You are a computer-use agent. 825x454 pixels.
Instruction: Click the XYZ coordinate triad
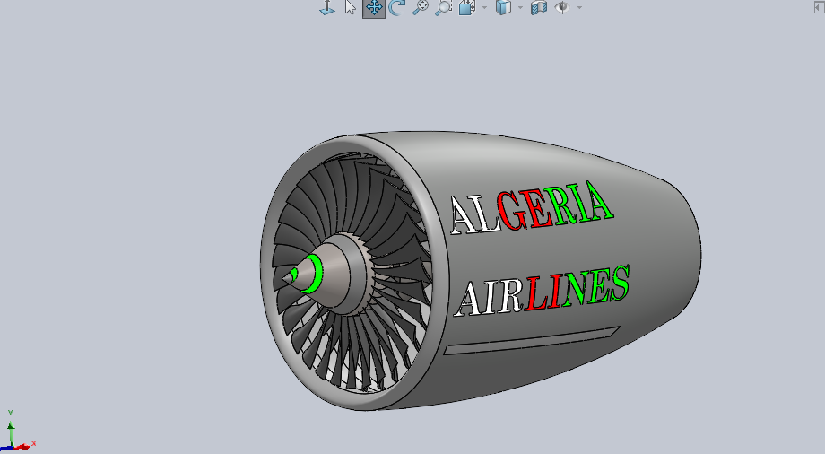tap(19, 432)
